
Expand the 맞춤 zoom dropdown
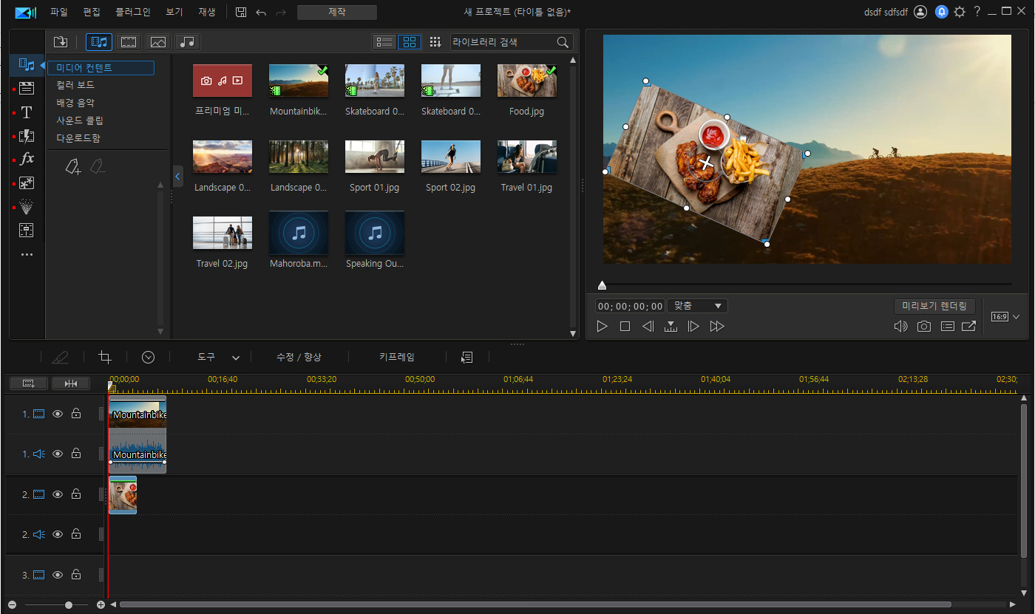coord(697,306)
